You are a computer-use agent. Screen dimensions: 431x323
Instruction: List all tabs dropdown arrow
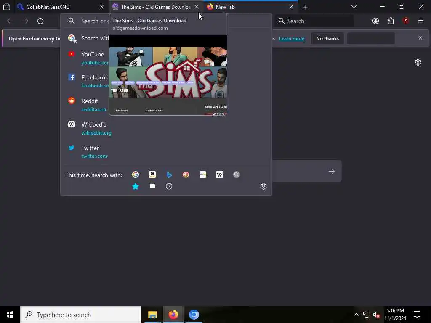coord(354,7)
